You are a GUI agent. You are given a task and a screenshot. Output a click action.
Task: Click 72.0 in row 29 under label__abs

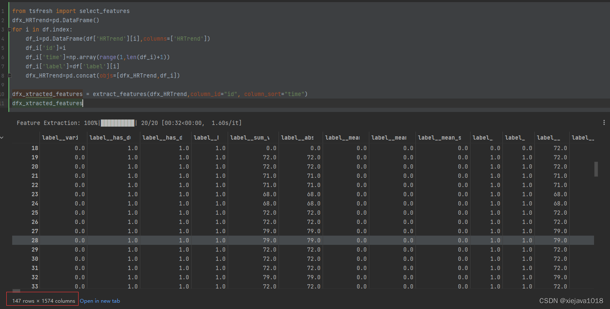click(313, 249)
